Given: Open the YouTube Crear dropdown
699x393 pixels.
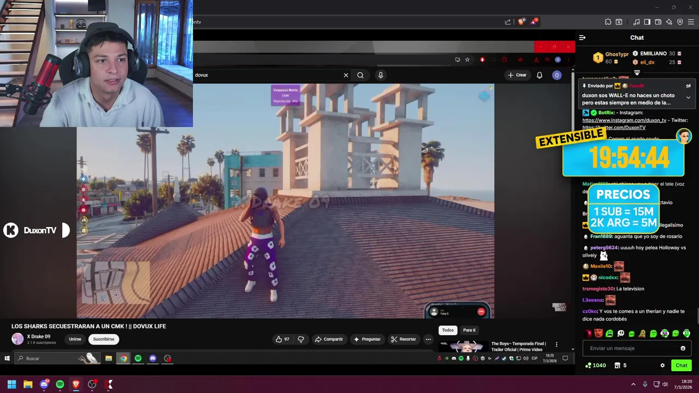Looking at the screenshot, I should pos(517,75).
